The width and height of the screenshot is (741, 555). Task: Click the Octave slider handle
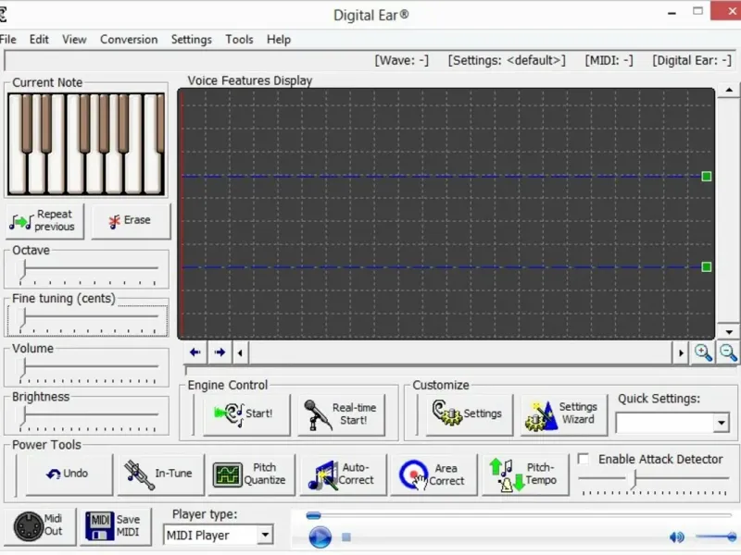[x=23, y=270]
